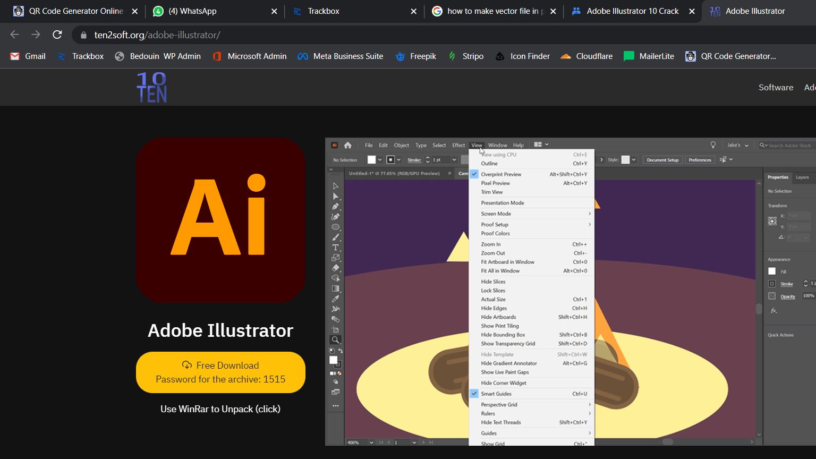Click the Meta Business Suite bookmark
This screenshot has width=816, height=459.
(x=340, y=56)
